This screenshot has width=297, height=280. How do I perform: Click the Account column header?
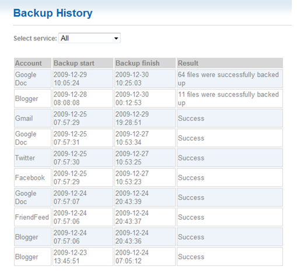(33, 63)
